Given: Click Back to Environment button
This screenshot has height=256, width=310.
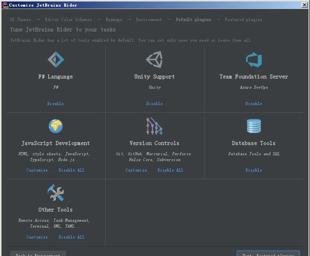Looking at the screenshot, I should [x=38, y=254].
